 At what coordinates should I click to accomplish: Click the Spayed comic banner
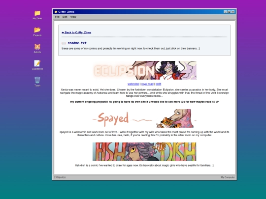(144, 118)
